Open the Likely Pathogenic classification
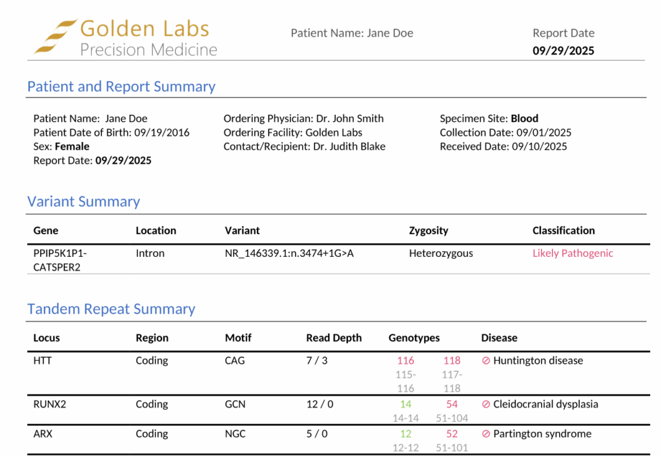Viewport: 661px width, 457px height. click(x=573, y=253)
